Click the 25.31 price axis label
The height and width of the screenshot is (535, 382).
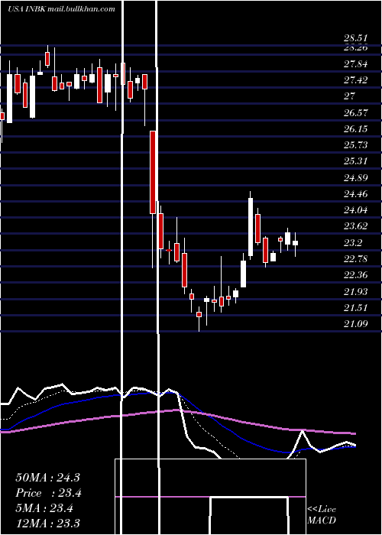coord(356,161)
